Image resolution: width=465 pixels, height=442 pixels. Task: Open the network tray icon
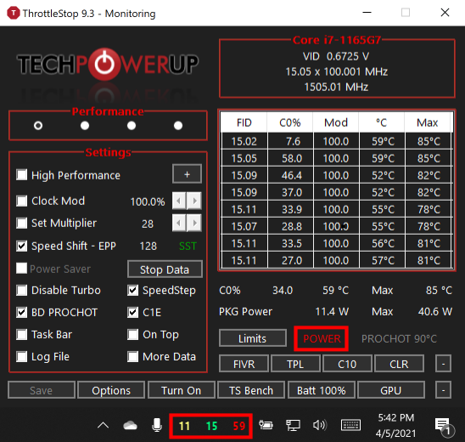point(293,425)
